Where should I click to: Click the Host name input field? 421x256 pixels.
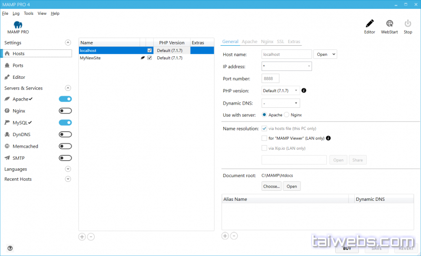pos(286,54)
